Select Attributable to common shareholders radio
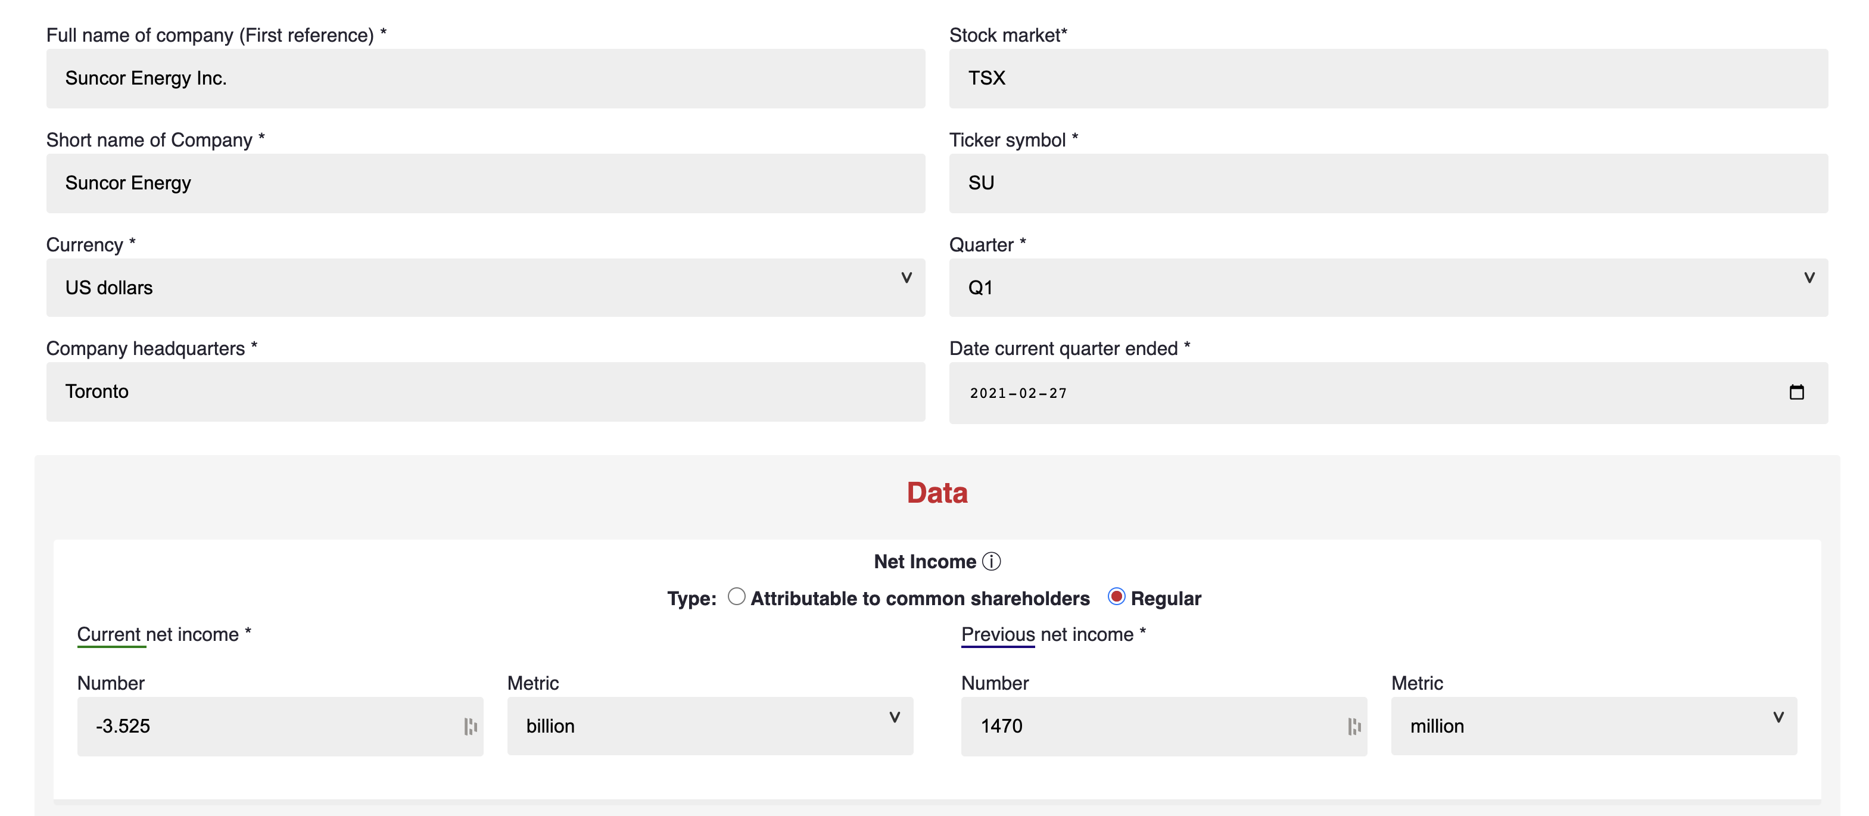Image resolution: width=1869 pixels, height=816 pixels. (736, 596)
